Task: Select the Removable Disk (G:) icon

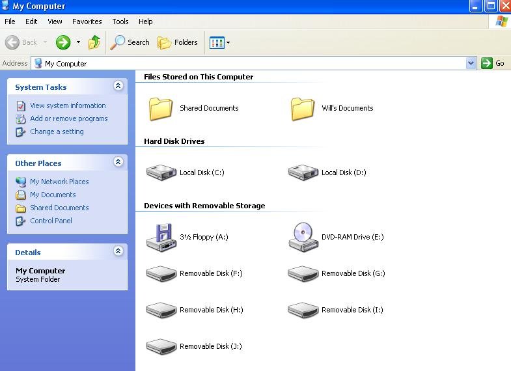Action: click(x=303, y=273)
